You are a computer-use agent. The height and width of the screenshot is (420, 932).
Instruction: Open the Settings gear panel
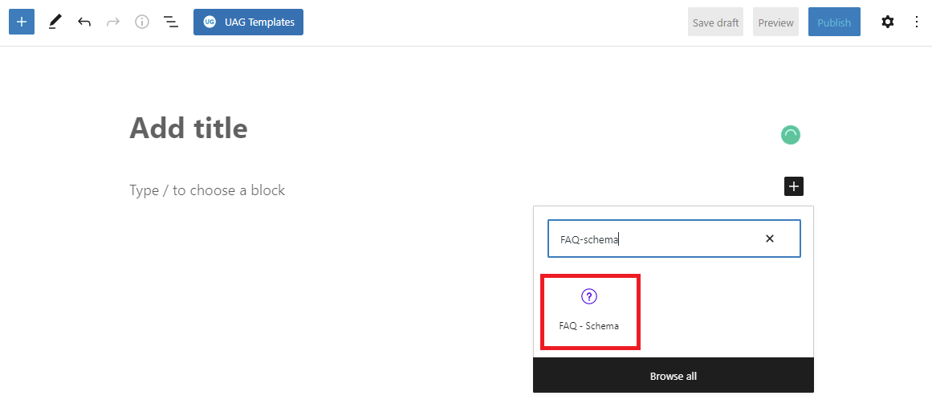point(887,22)
